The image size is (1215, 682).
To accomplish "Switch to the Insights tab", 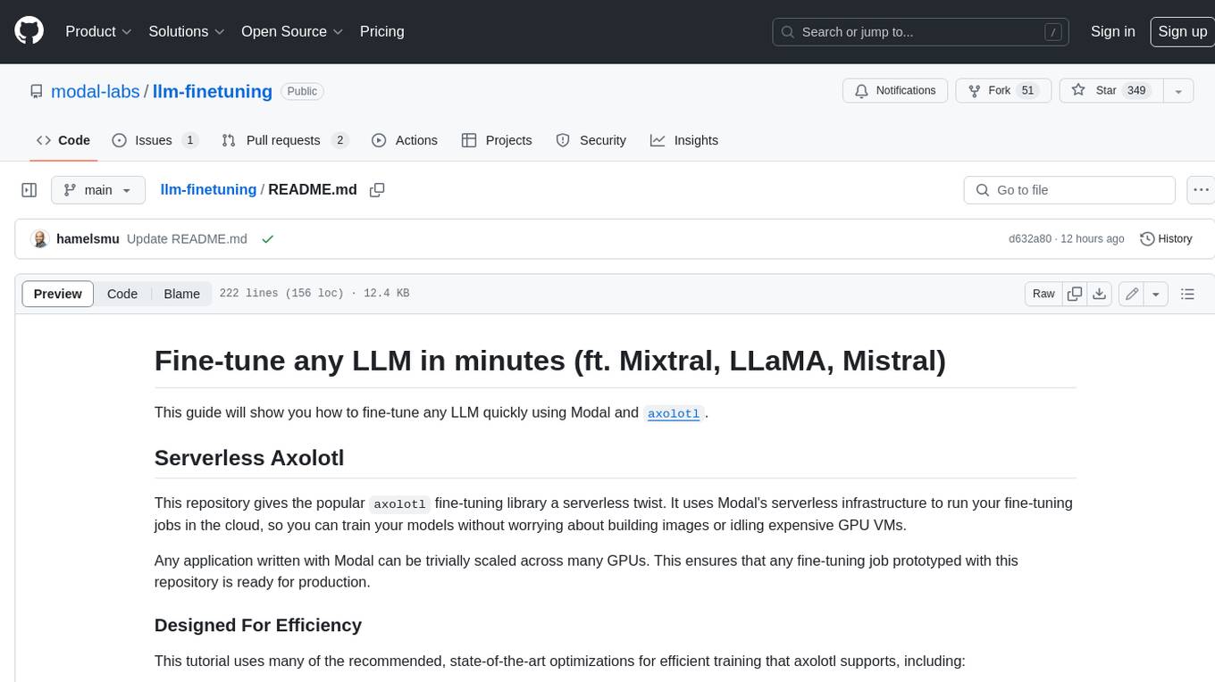I will click(684, 140).
